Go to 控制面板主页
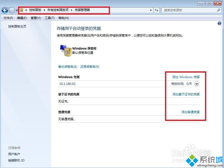 pos(17,27)
